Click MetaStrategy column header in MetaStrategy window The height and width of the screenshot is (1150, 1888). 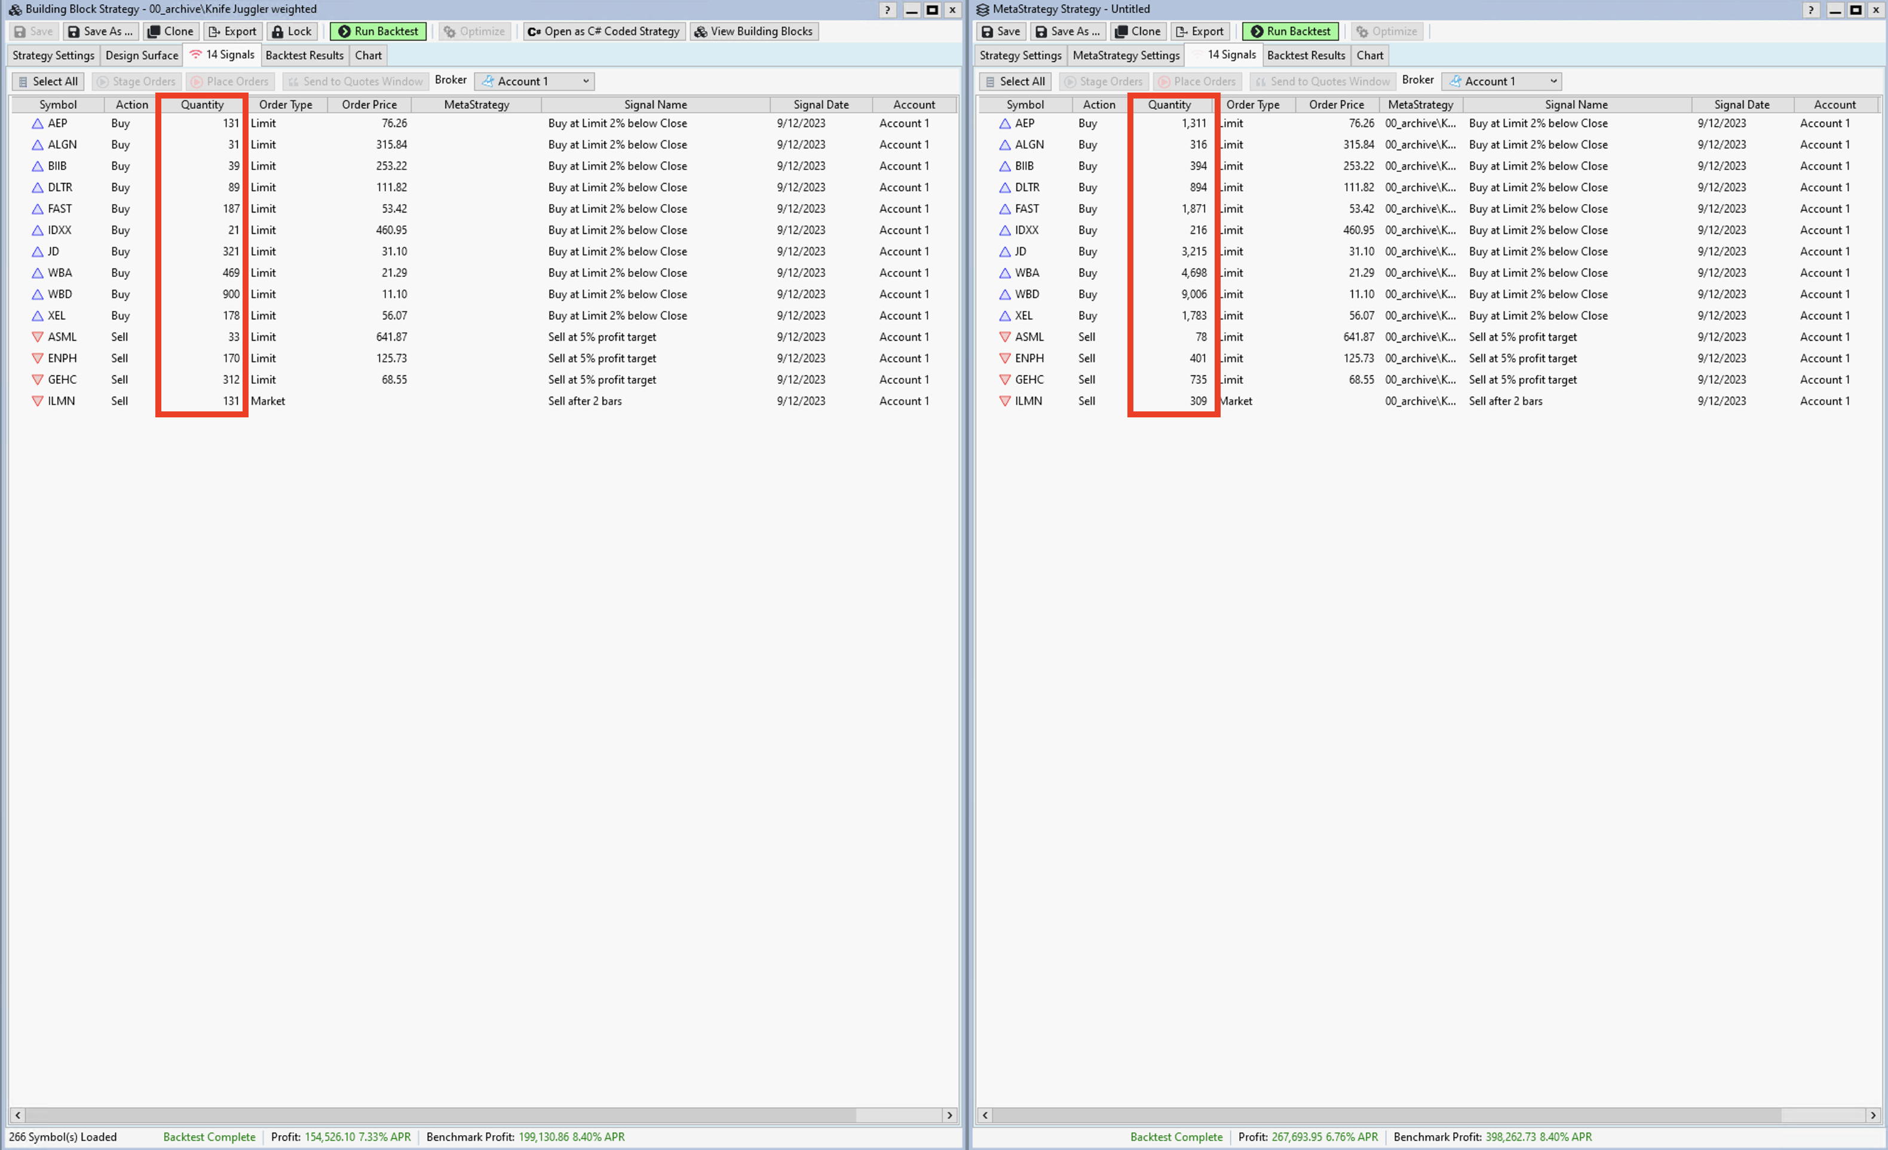tap(1421, 105)
